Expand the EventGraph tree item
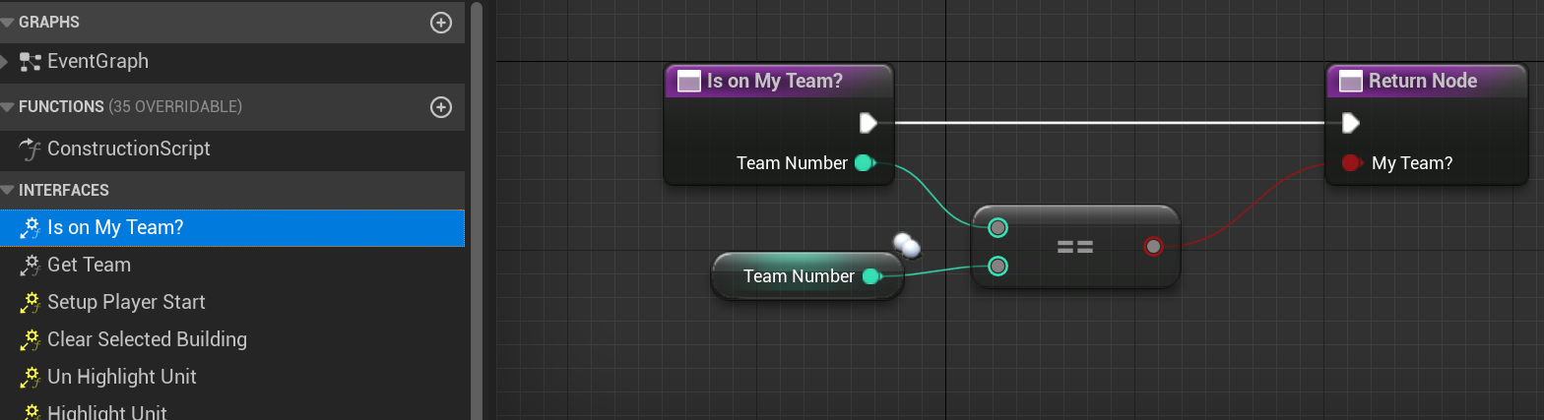Viewport: 1544px width, 420px height. coord(5,62)
